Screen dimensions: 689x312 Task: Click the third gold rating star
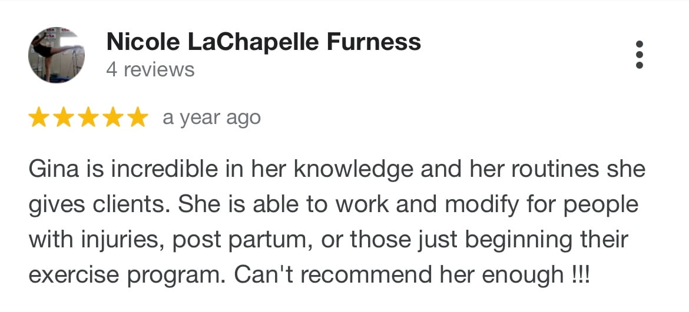coord(88,118)
